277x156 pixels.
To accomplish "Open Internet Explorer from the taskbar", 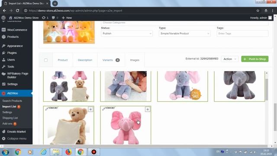I will [43, 152].
